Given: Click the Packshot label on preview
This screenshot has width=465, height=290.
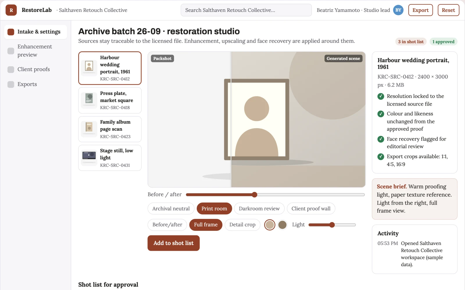Looking at the screenshot, I should 162,59.
